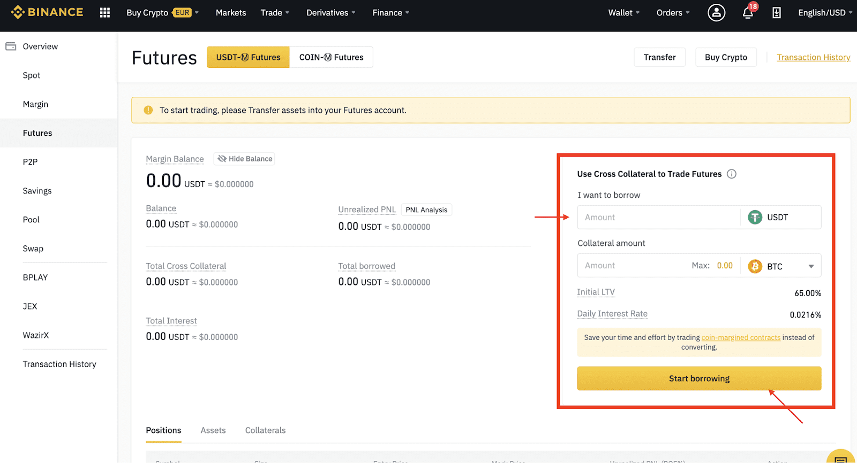The image size is (857, 464).
Task: Click the Start borrowing button
Action: [x=699, y=378]
